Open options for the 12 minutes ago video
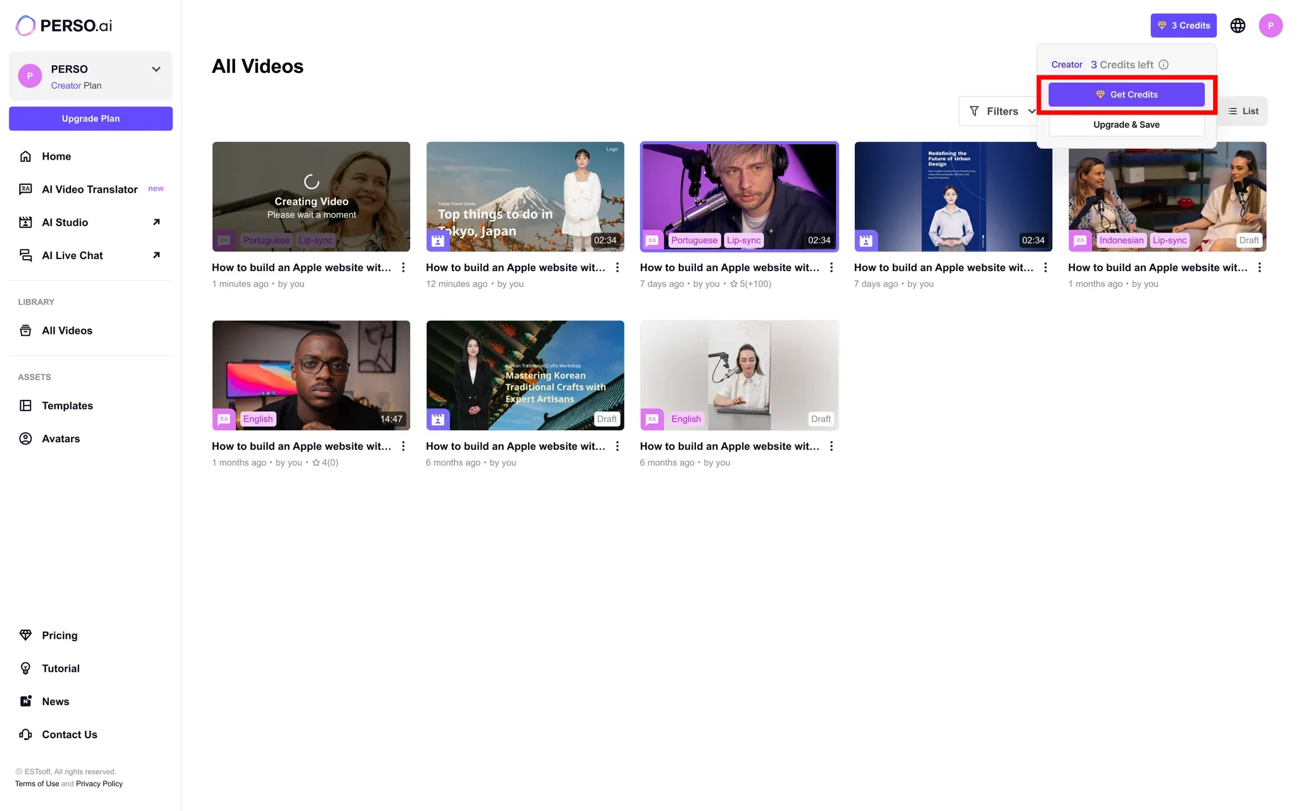Viewport: 1298px width, 811px height. (x=617, y=267)
